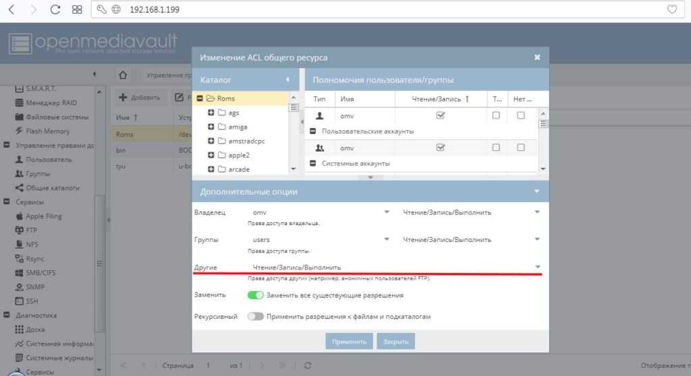Select Менеджер RAID in sidebar menu
This screenshot has height=376, width=691.
pos(51,102)
